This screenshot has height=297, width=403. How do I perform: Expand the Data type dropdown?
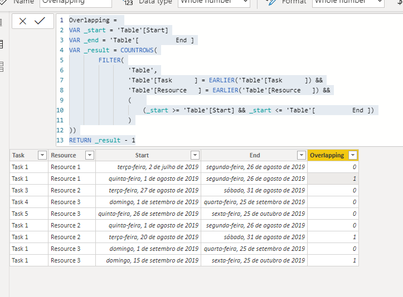(x=214, y=2)
